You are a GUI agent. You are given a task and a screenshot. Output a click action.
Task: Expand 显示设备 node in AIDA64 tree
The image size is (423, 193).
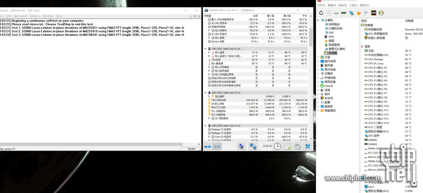[x=318, y=70]
